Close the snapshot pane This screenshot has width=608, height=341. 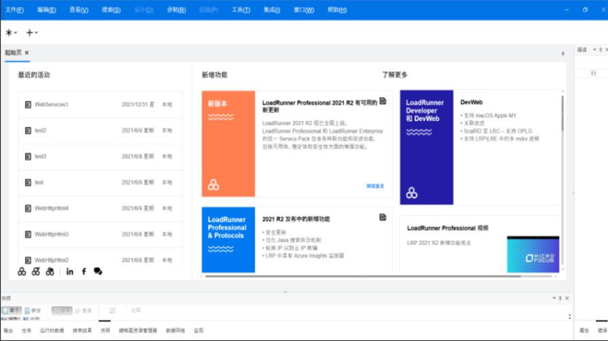(x=567, y=298)
